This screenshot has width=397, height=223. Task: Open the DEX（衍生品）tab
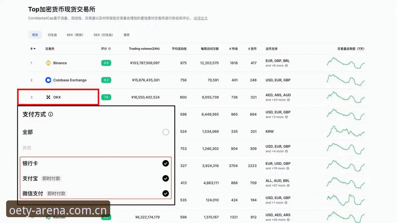tap(103, 35)
